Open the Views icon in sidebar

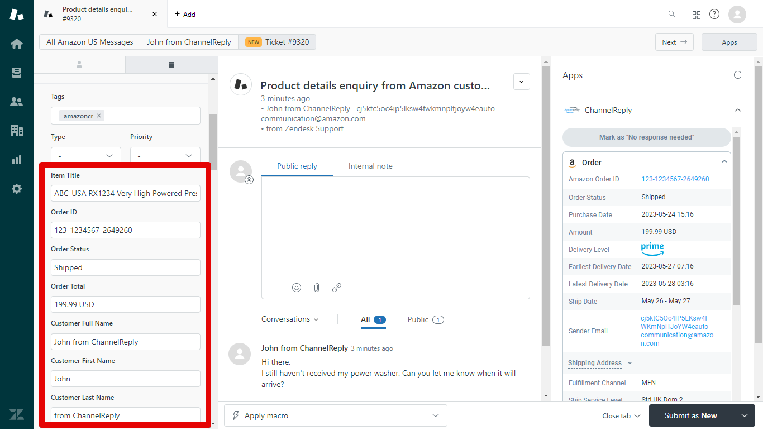click(17, 73)
